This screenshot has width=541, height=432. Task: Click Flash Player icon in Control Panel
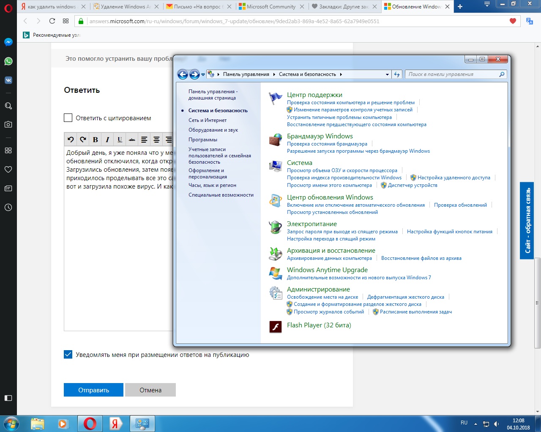point(276,327)
